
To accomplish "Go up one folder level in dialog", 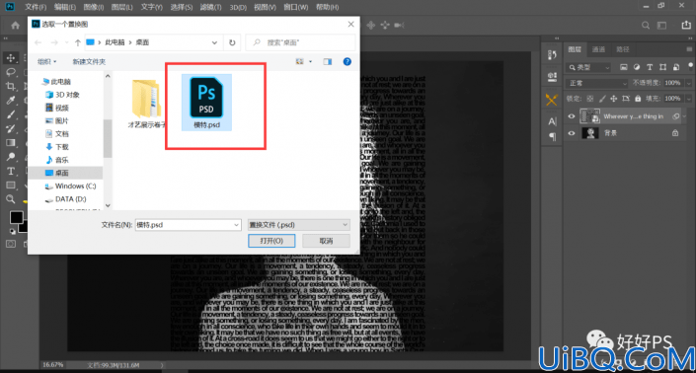I will click(78, 42).
